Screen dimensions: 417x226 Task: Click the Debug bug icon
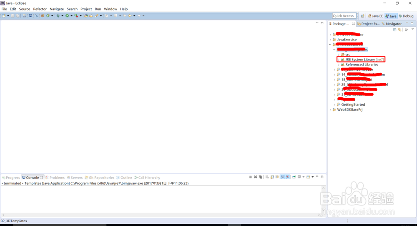tap(58, 16)
